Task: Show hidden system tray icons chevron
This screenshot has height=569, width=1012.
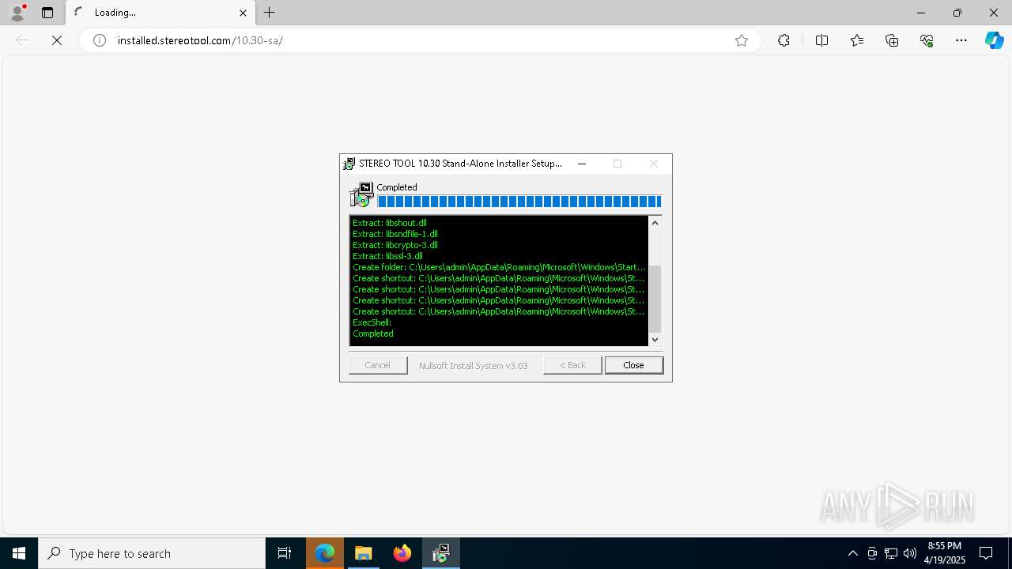Action: pos(853,553)
